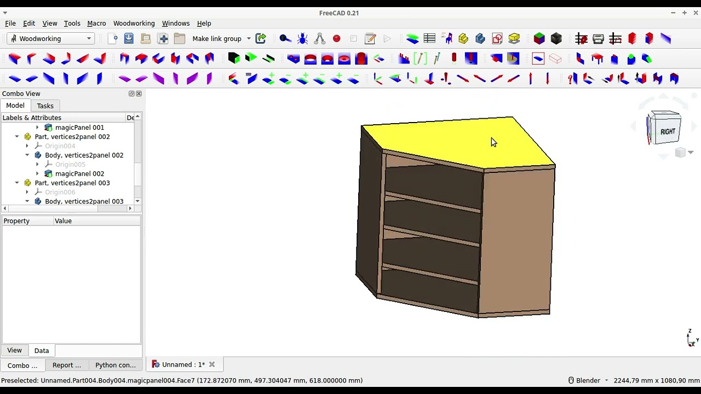The height and width of the screenshot is (394, 701).
Task: Click the spreadsheet table icon
Action: click(x=429, y=38)
